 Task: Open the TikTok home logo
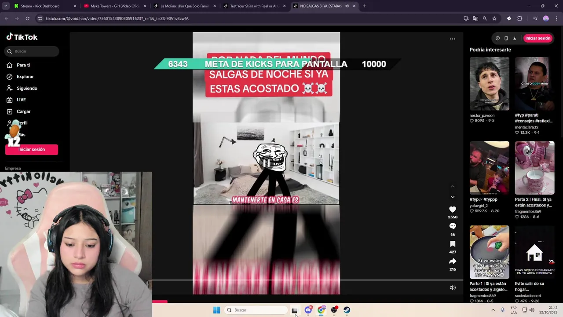tap(22, 37)
